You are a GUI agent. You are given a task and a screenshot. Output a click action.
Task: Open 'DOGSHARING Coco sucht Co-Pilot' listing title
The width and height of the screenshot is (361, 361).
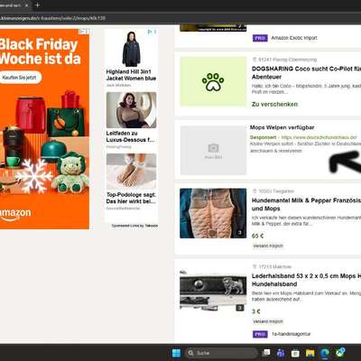pos(306,73)
